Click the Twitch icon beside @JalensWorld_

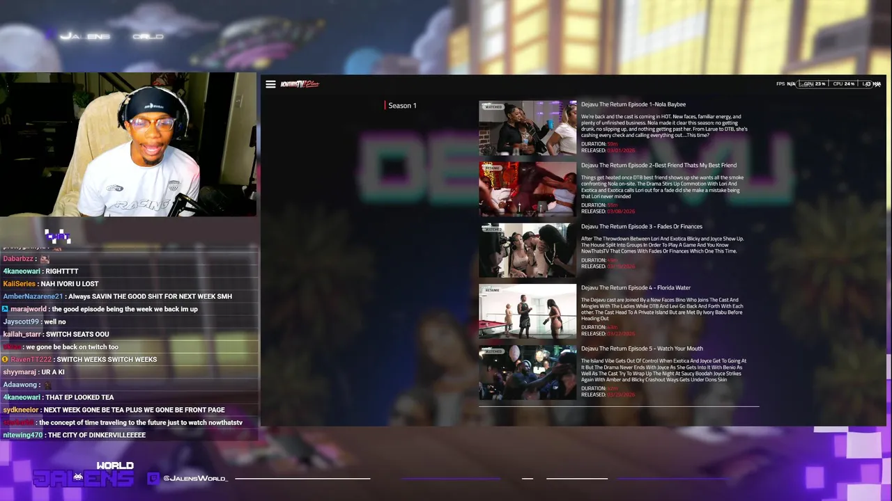point(153,478)
